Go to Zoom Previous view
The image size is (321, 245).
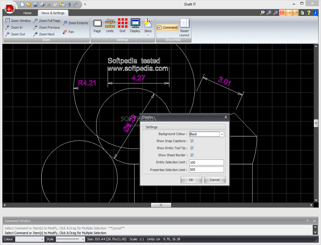[x=47, y=27]
